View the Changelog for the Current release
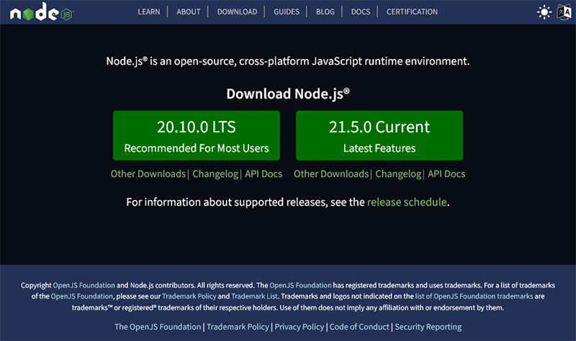This screenshot has width=576, height=341. [x=398, y=173]
